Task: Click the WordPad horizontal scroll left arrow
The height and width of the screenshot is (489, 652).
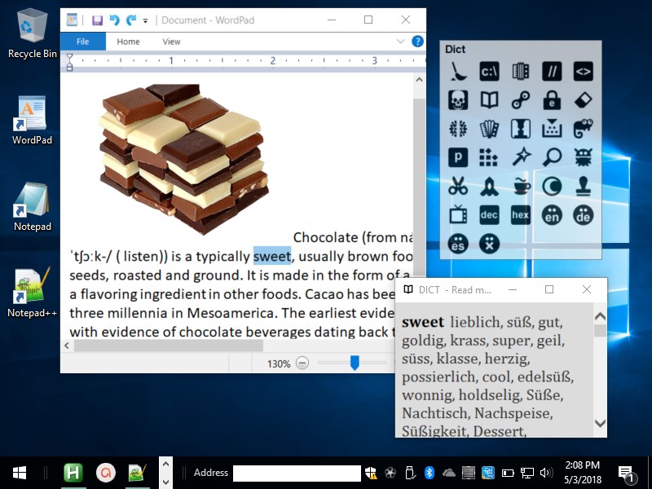Action: (67, 345)
